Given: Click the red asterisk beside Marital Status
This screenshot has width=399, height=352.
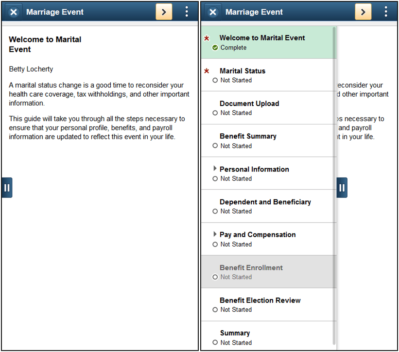Looking at the screenshot, I should (x=207, y=71).
